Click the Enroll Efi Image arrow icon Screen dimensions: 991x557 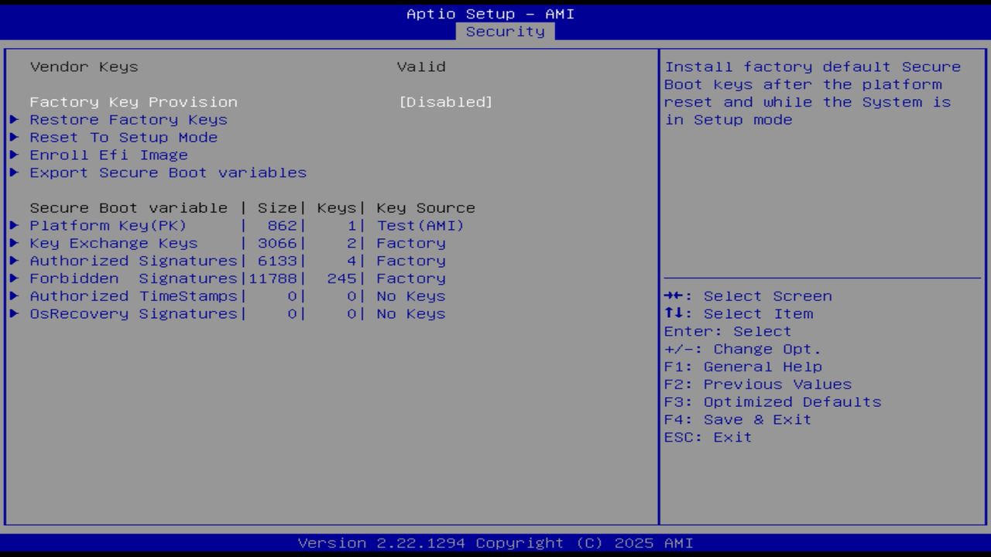tap(14, 155)
